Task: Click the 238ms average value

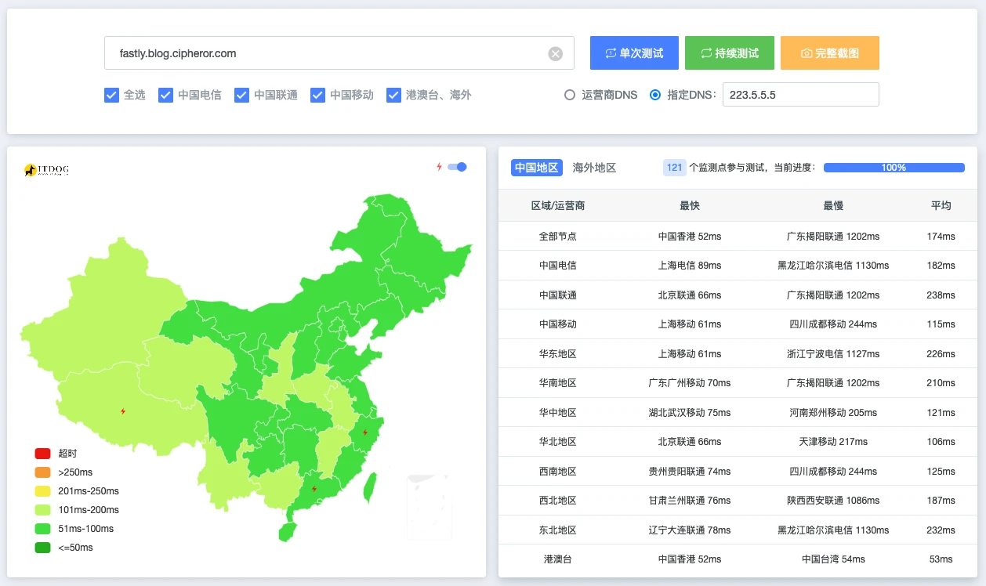Action: (x=941, y=295)
